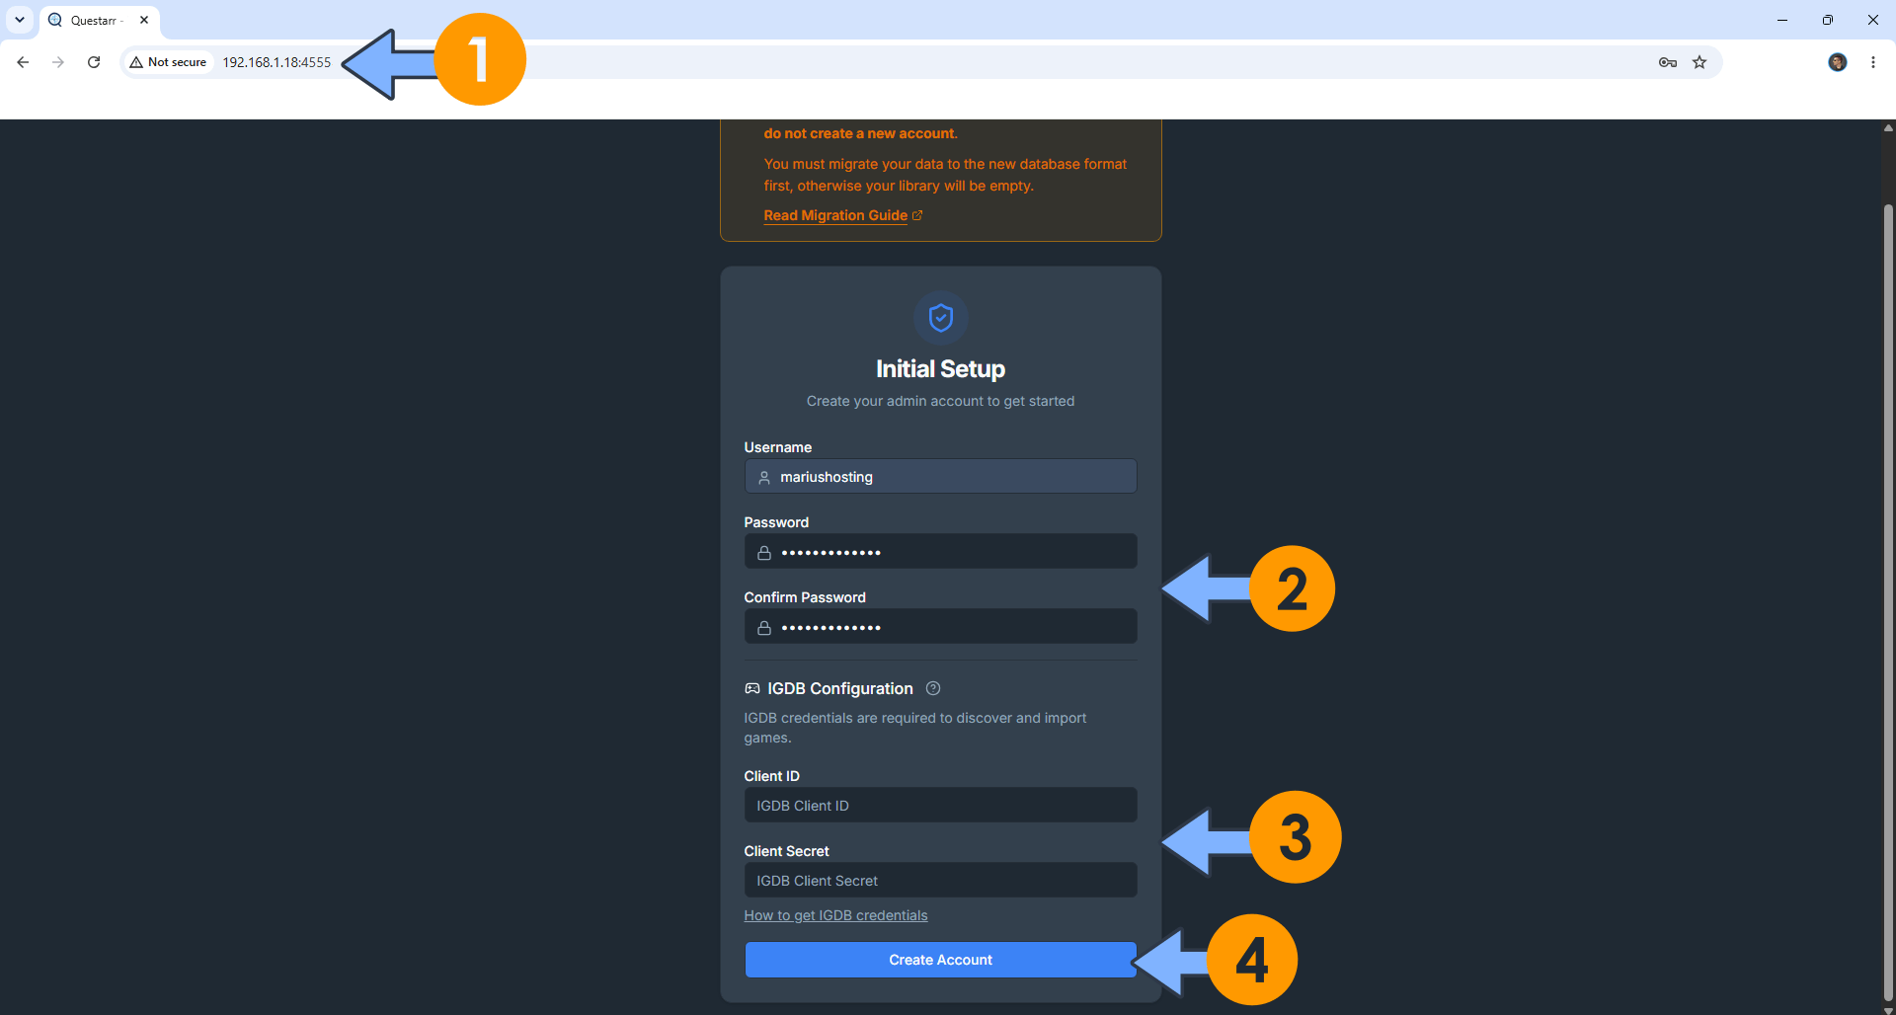Click the Username field with mariushosting
This screenshot has height=1015, width=1896.
pyautogui.click(x=940, y=477)
